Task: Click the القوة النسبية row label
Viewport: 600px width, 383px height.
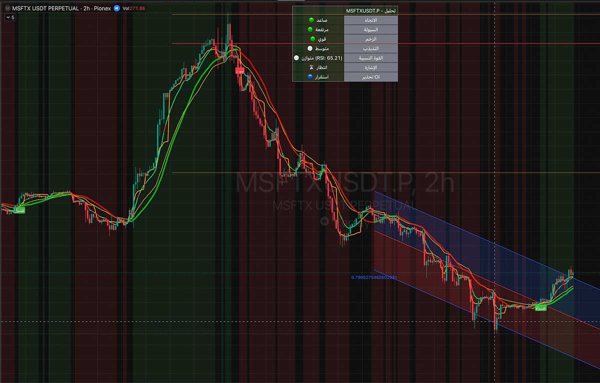Action: click(x=371, y=58)
